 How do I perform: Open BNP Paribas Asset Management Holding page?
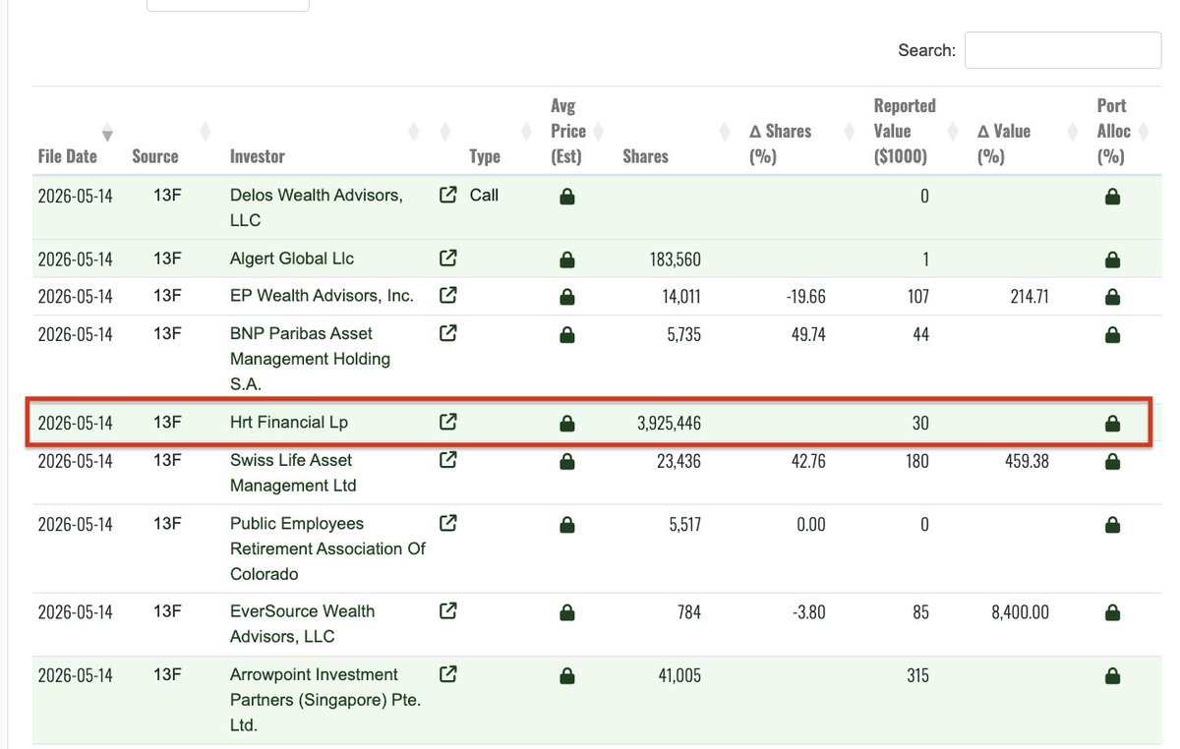[x=310, y=359]
